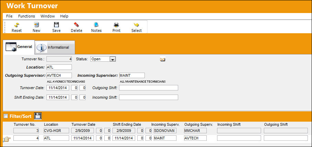Switch to the Informational tab
This screenshot has width=312, height=147.
point(55,47)
